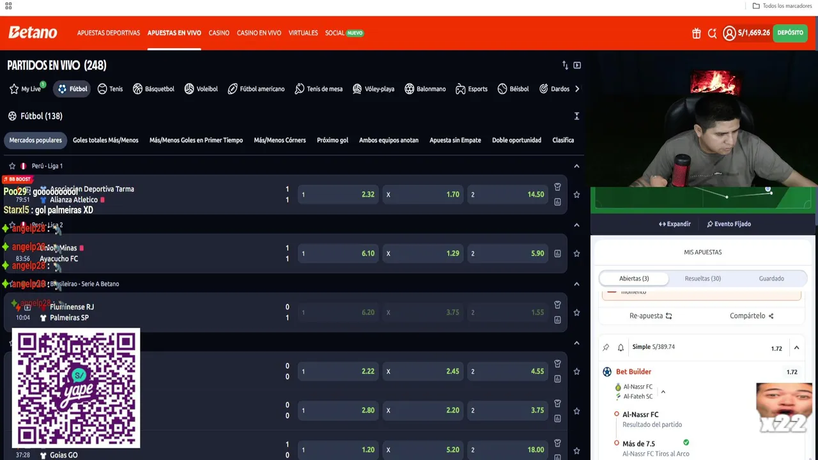The height and width of the screenshot is (460, 818).
Task: Click the Betano logo
Action: click(33, 33)
